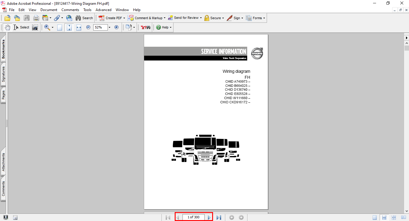This screenshot has height=221, width=409.
Task: Go to the last page icon
Action: (219, 217)
